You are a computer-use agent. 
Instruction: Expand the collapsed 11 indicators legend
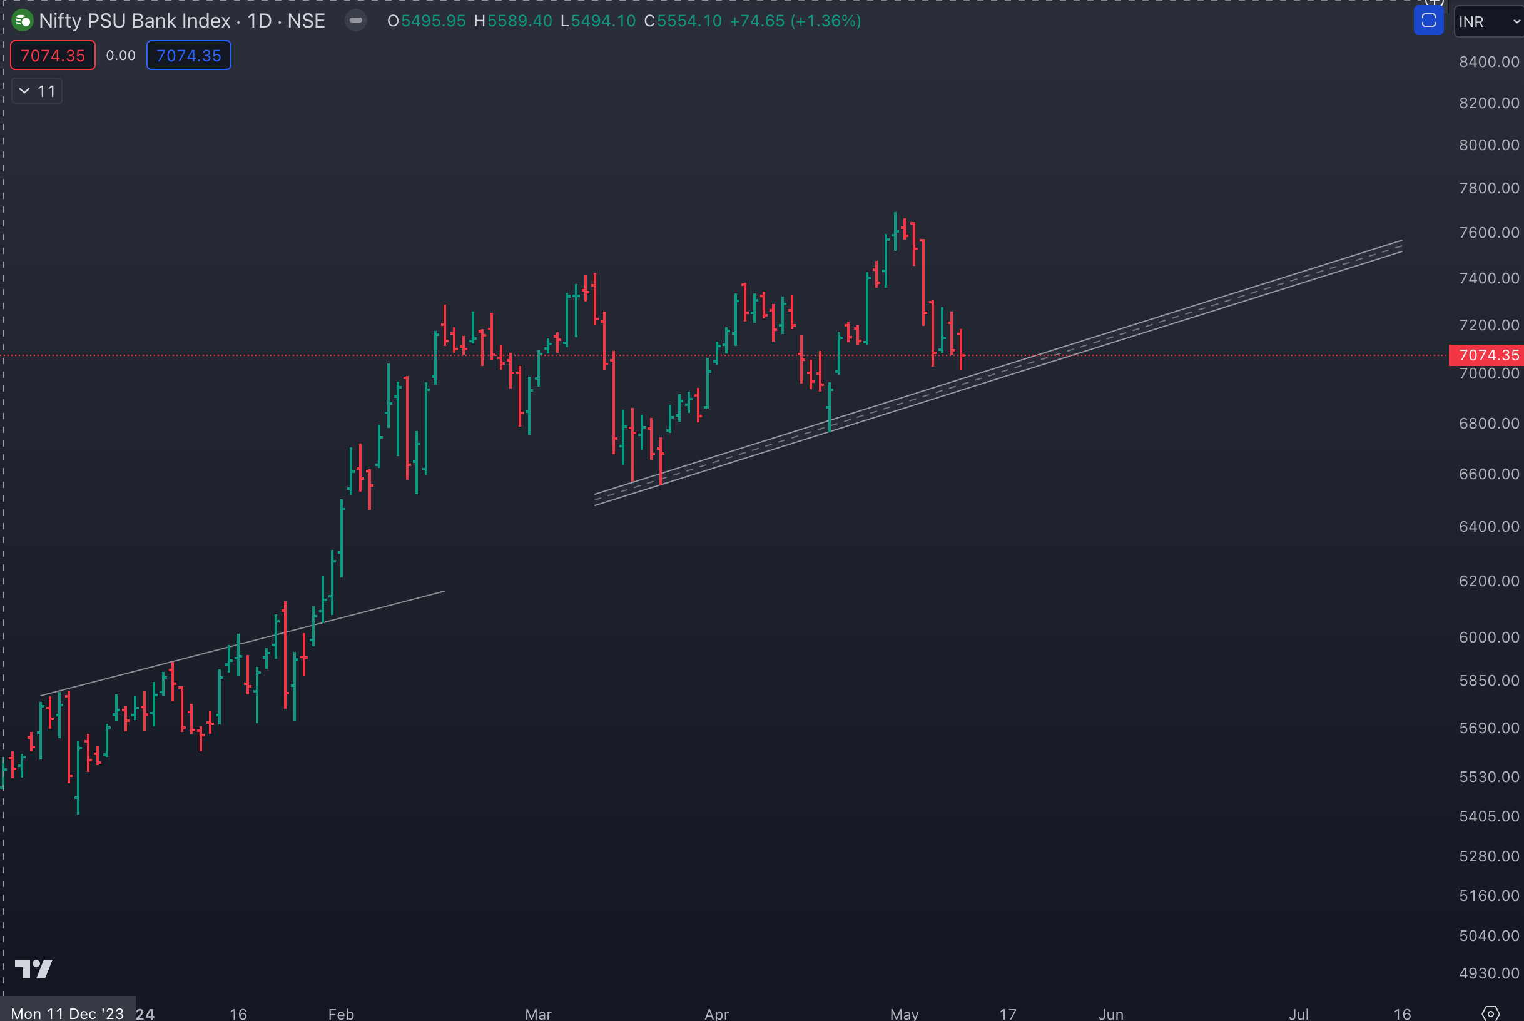click(x=37, y=91)
